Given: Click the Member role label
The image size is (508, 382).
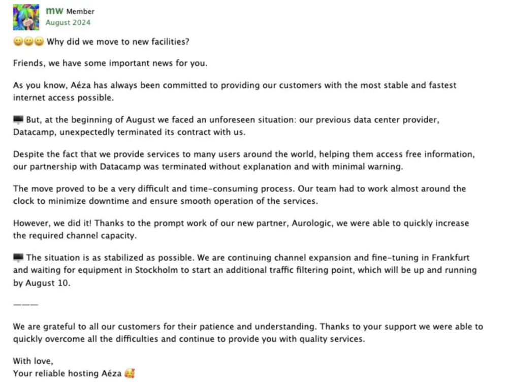Looking at the screenshot, I should tap(80, 11).
